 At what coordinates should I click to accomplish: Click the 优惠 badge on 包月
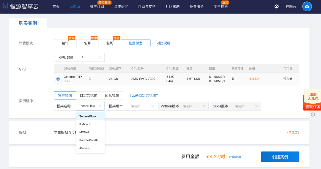94,38
